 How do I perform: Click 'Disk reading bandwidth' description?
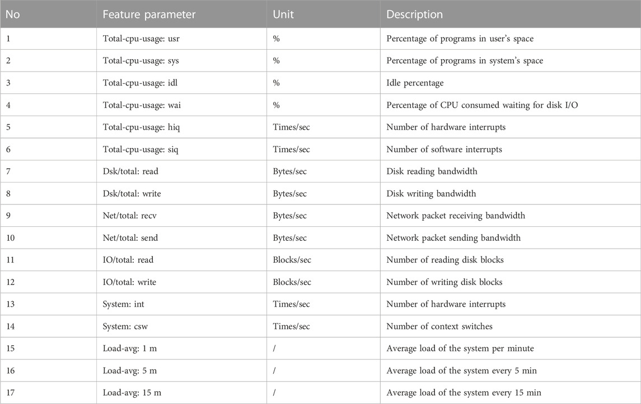432,172
